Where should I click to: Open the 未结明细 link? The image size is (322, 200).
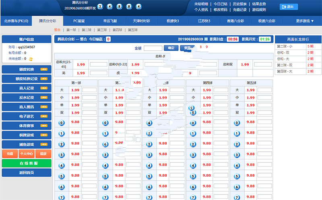pos(201,4)
